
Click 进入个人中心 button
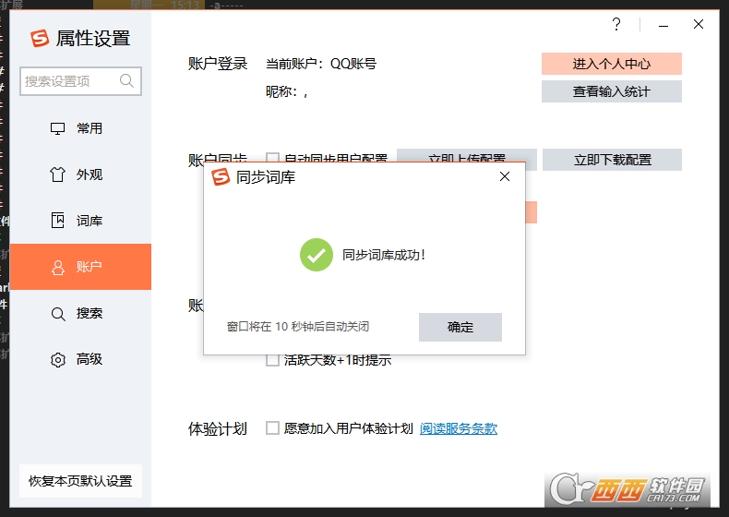(x=612, y=64)
